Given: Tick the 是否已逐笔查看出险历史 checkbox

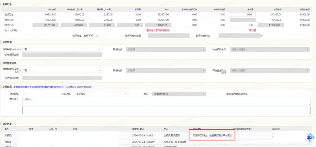Looking at the screenshot, I should (254, 94).
